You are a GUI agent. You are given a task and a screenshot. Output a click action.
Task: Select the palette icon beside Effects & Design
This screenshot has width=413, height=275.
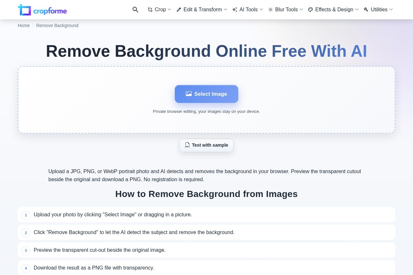310,10
